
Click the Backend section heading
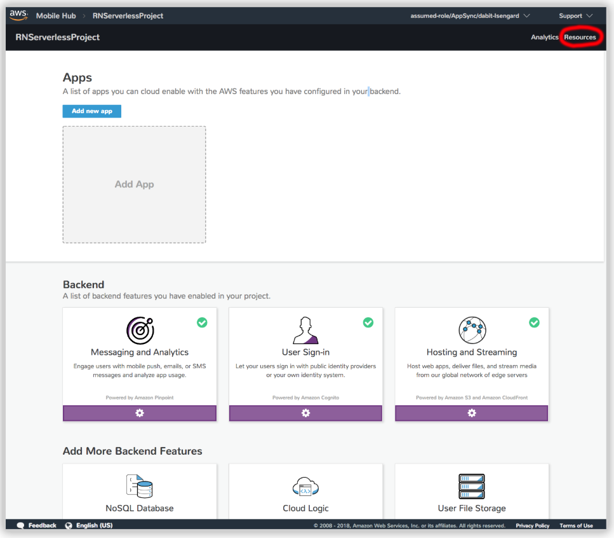pyautogui.click(x=83, y=285)
